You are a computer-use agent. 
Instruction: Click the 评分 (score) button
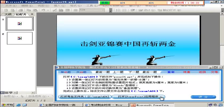[203, 97]
